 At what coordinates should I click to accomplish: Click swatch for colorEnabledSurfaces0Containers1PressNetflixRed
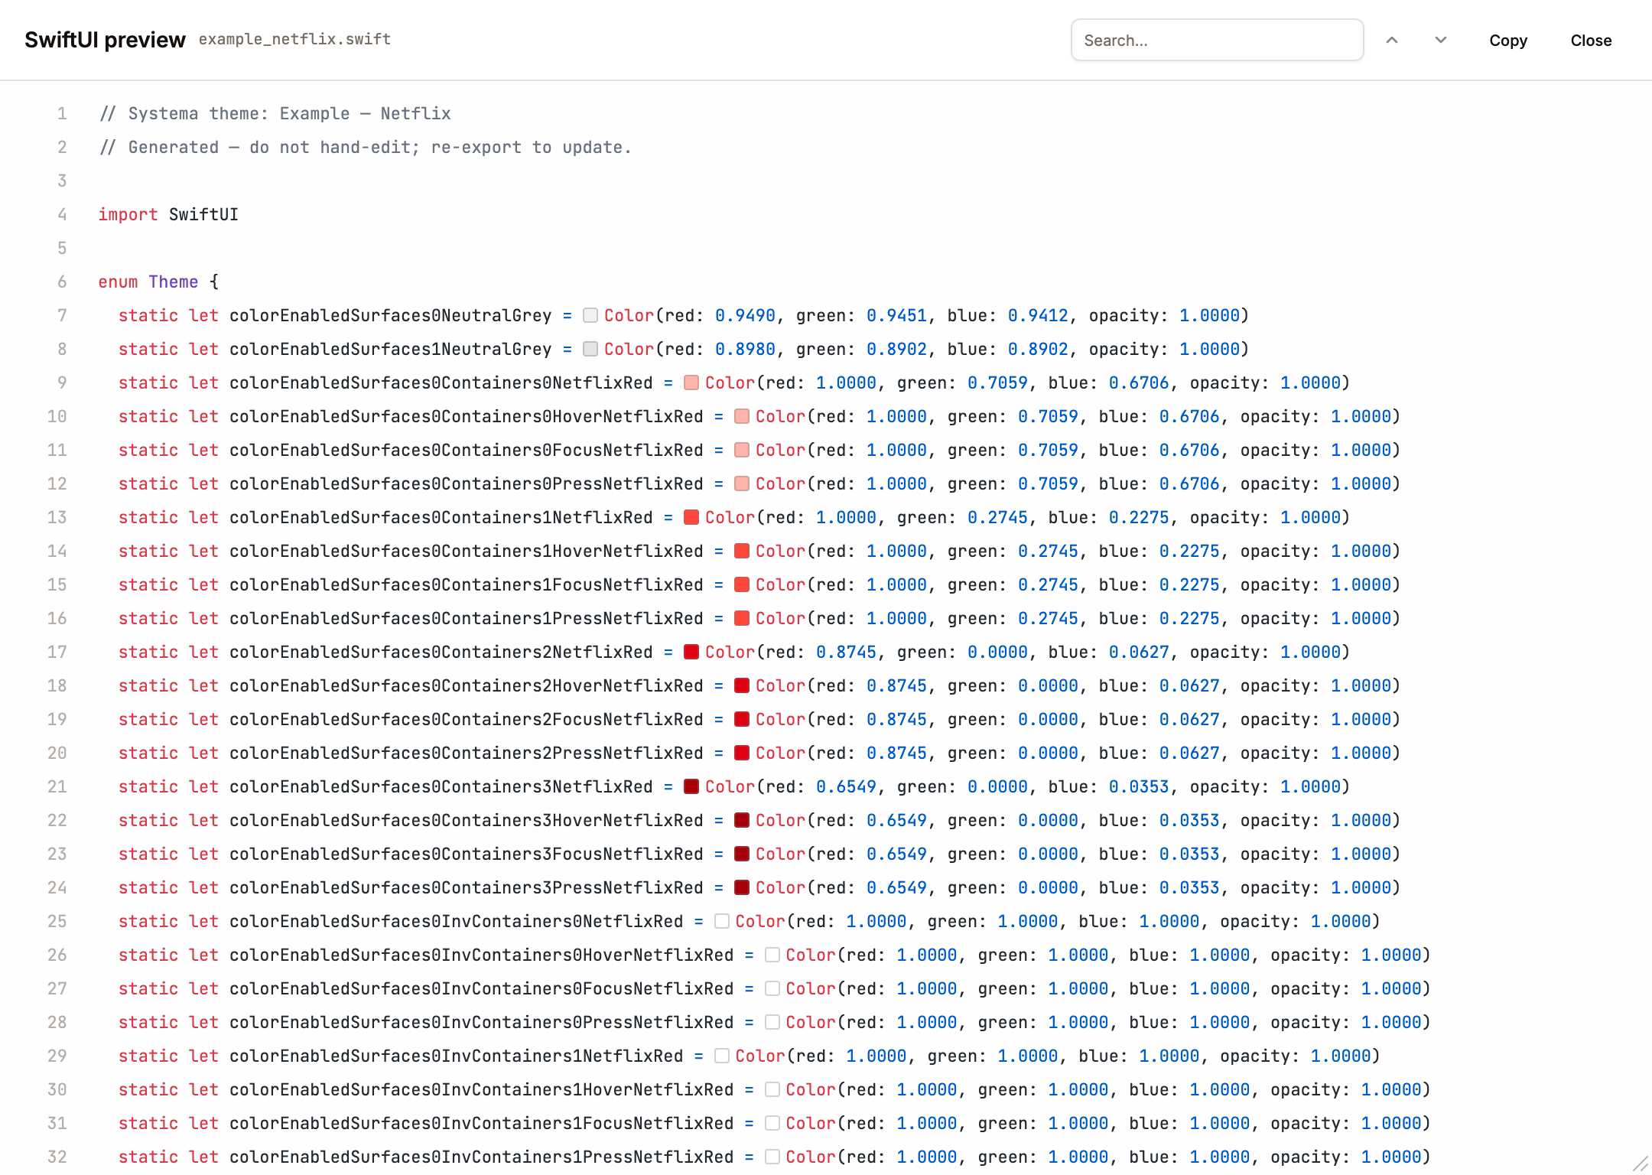tap(742, 618)
